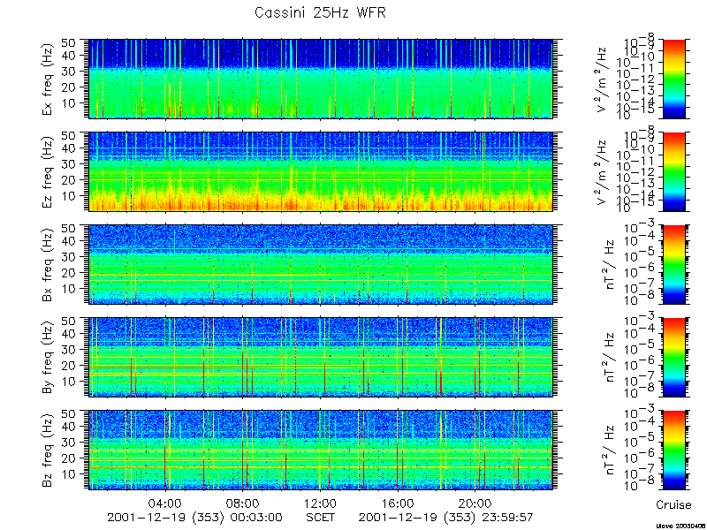Click the nT²/Hz unit label beside Bz
This screenshot has width=707, height=530.
(x=609, y=450)
